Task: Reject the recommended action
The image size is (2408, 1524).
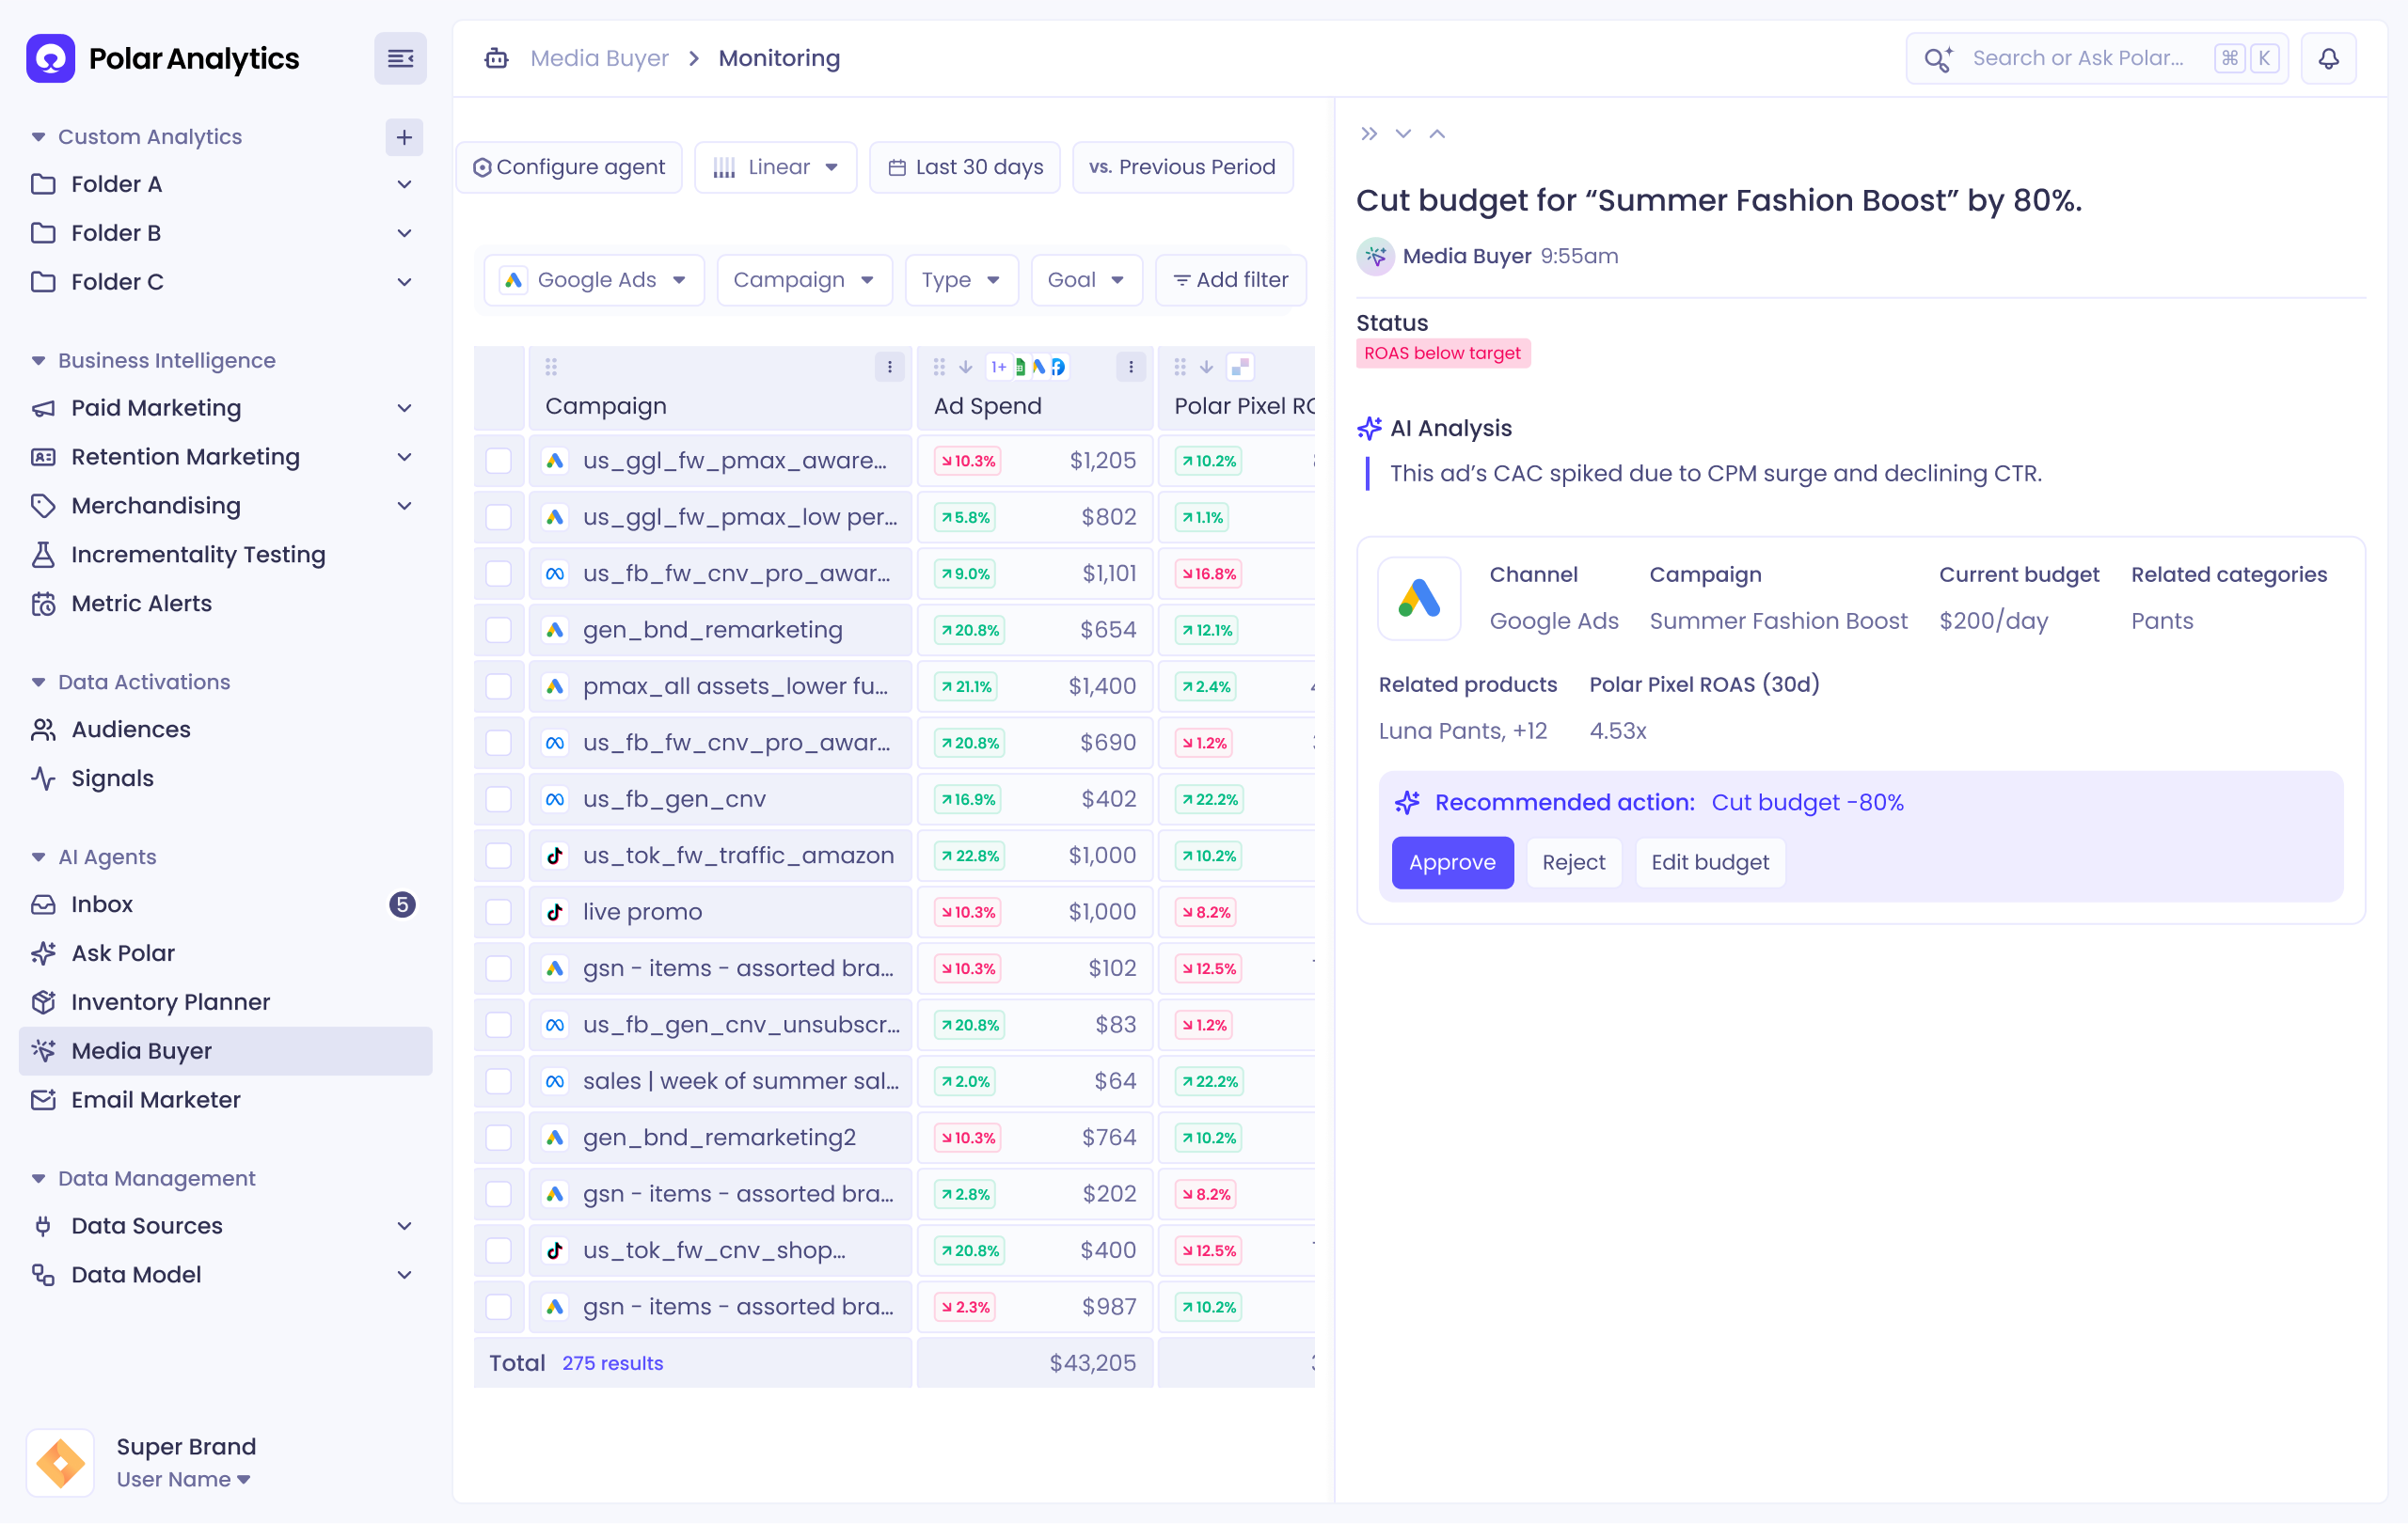Action: [x=1573, y=862]
